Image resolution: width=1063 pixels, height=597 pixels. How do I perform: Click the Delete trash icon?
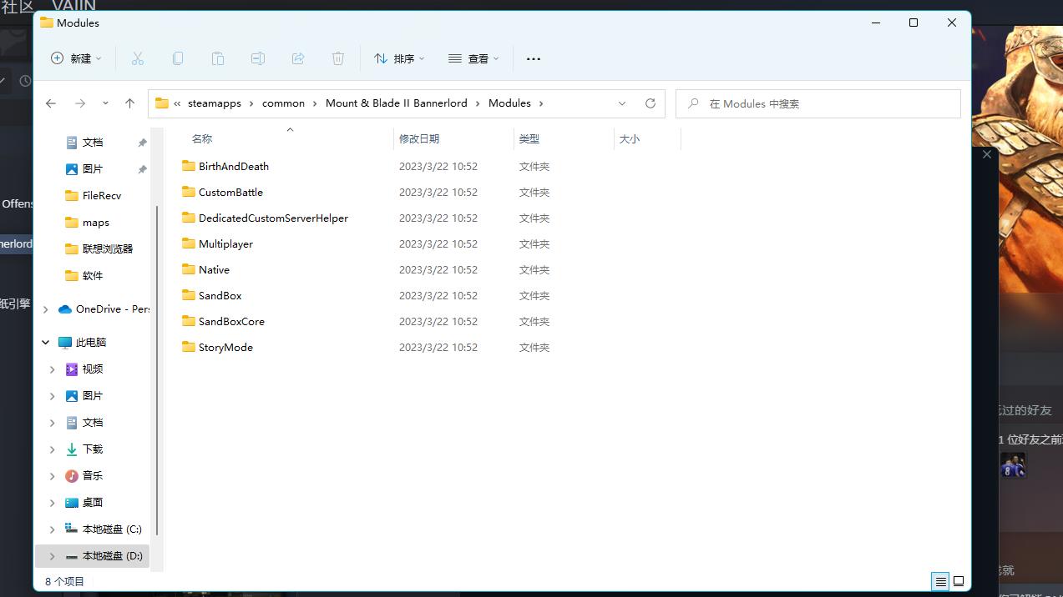pyautogui.click(x=338, y=58)
